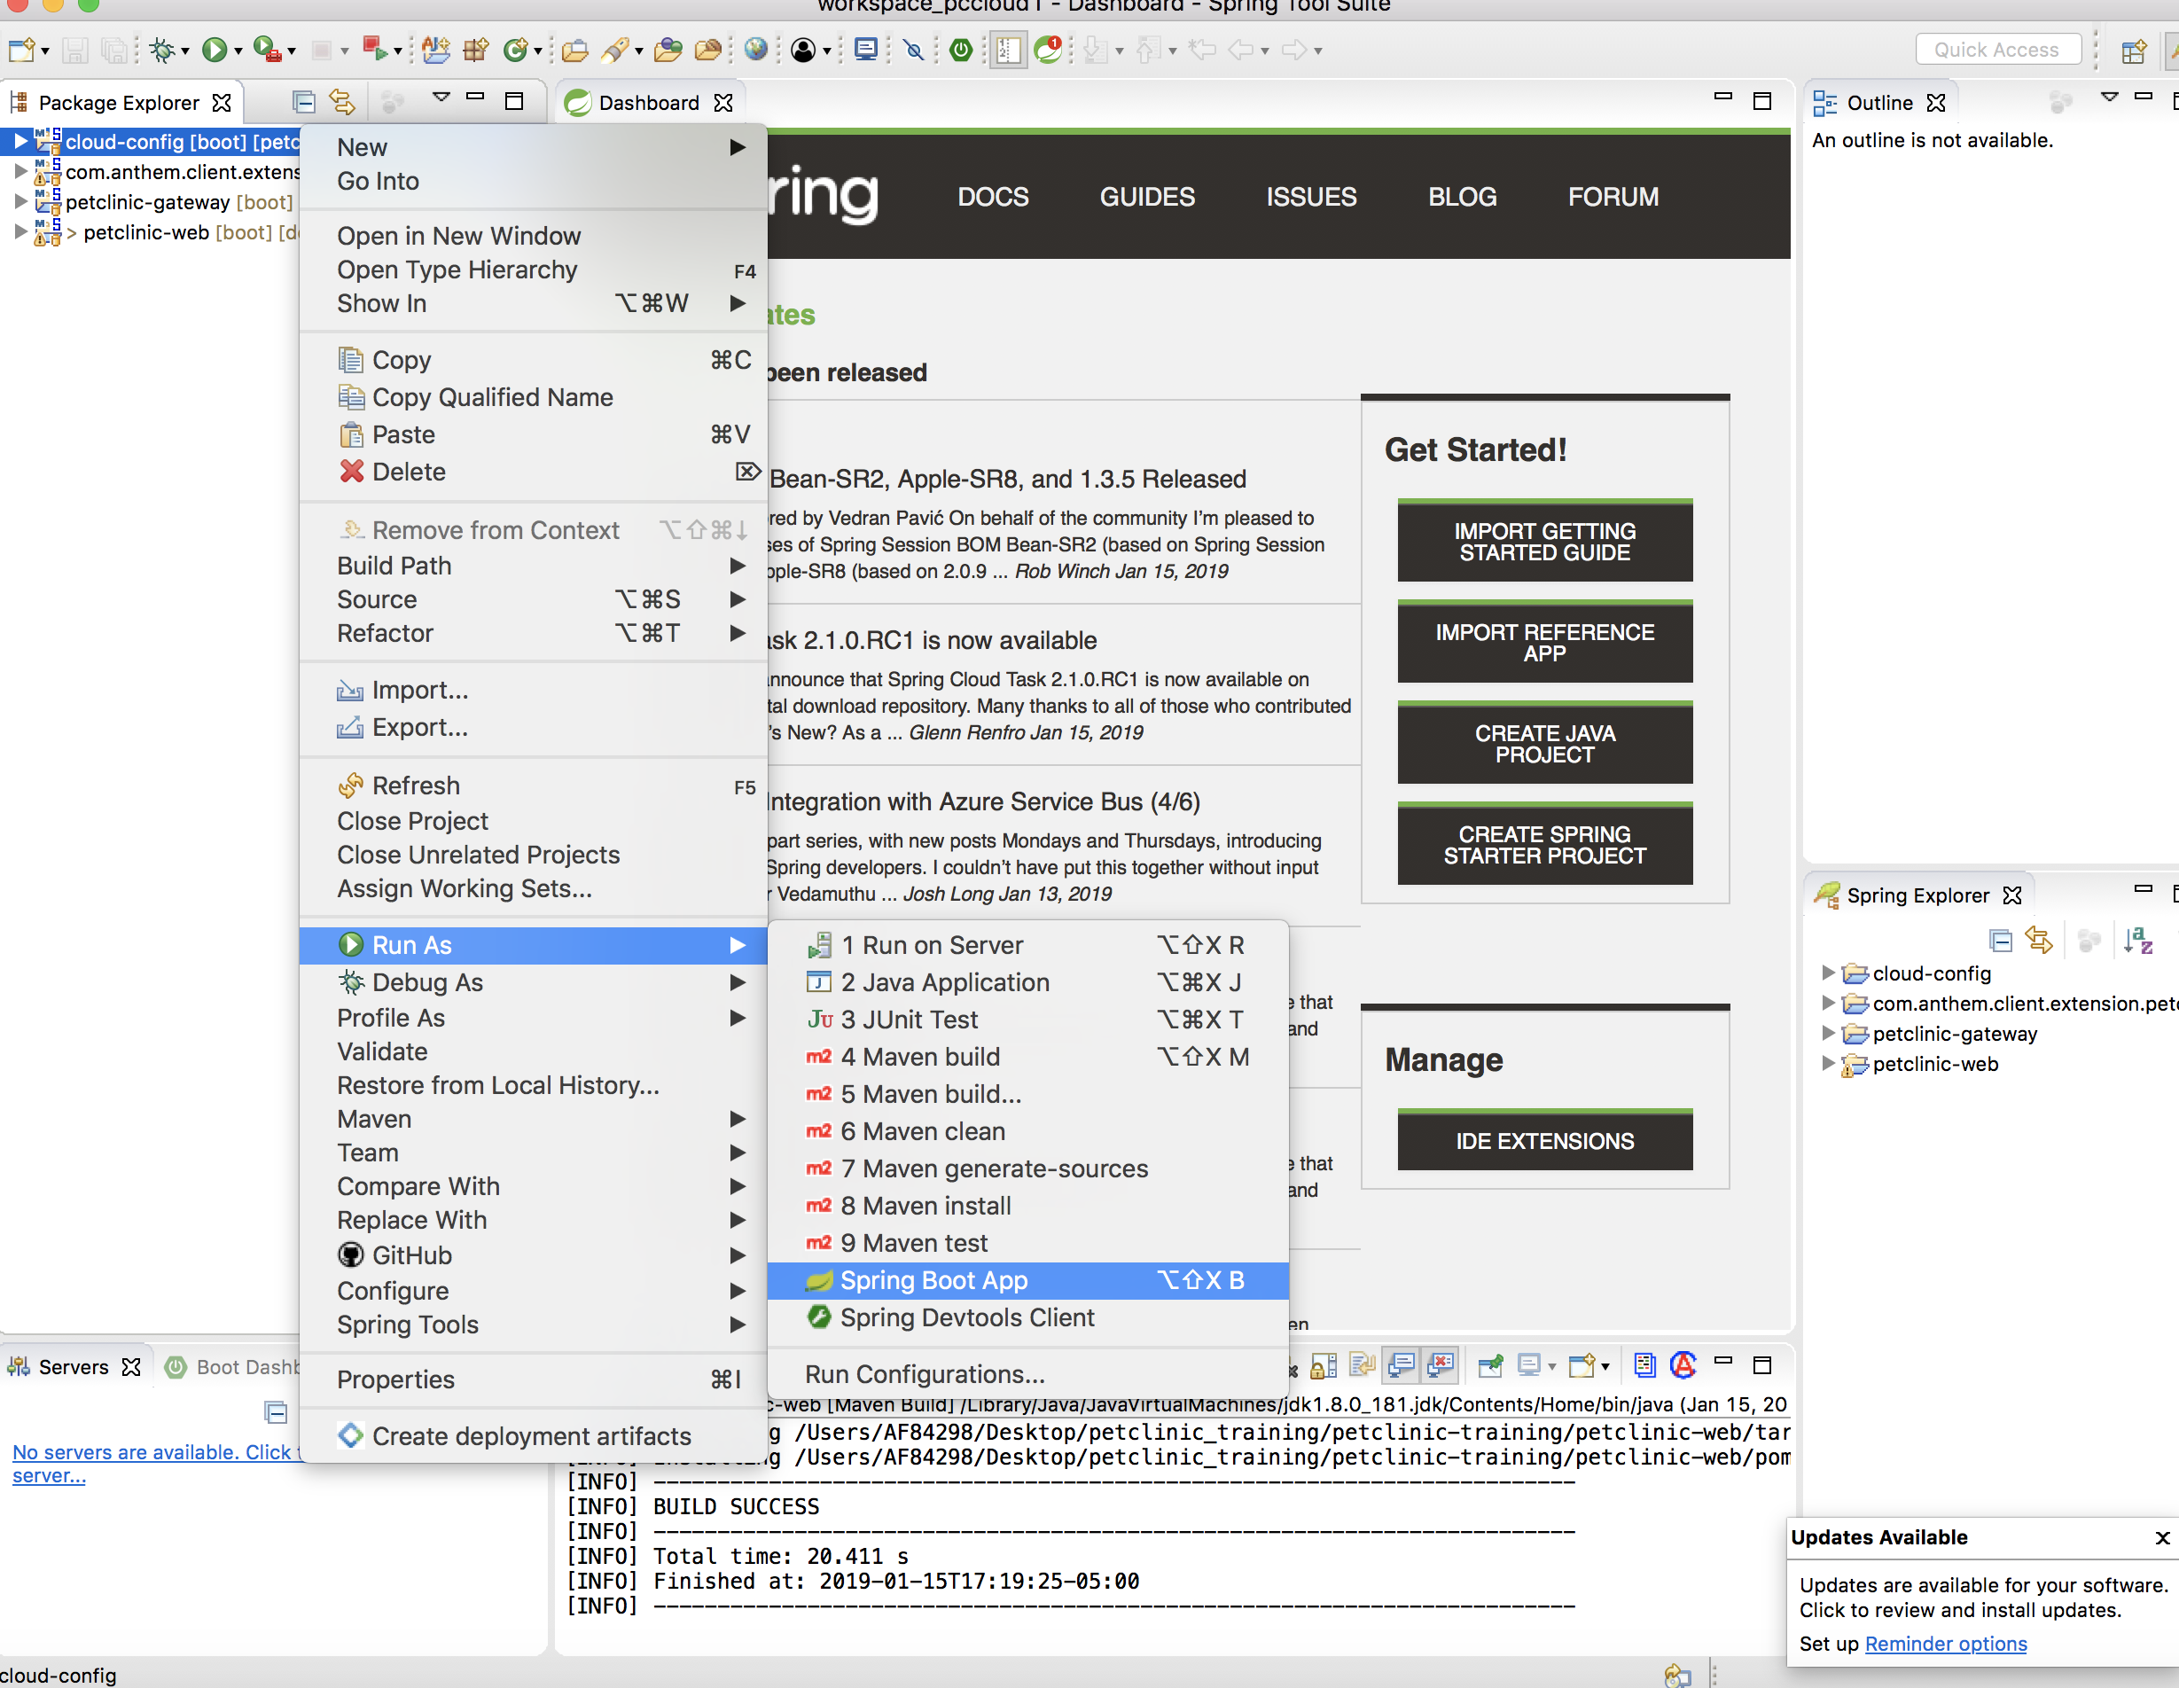Click the sort A-Z icon in Spring Explorer
The height and width of the screenshot is (1688, 2179).
click(x=2138, y=940)
